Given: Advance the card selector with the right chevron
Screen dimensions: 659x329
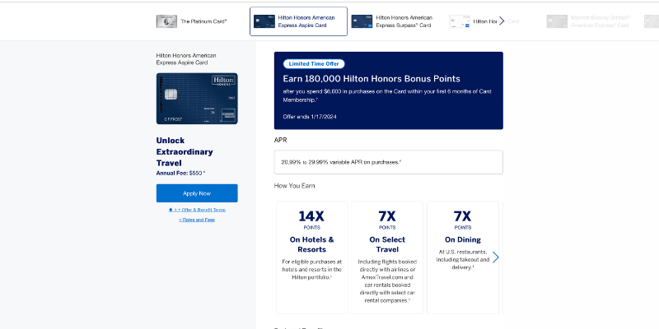Looking at the screenshot, I should (502, 21).
